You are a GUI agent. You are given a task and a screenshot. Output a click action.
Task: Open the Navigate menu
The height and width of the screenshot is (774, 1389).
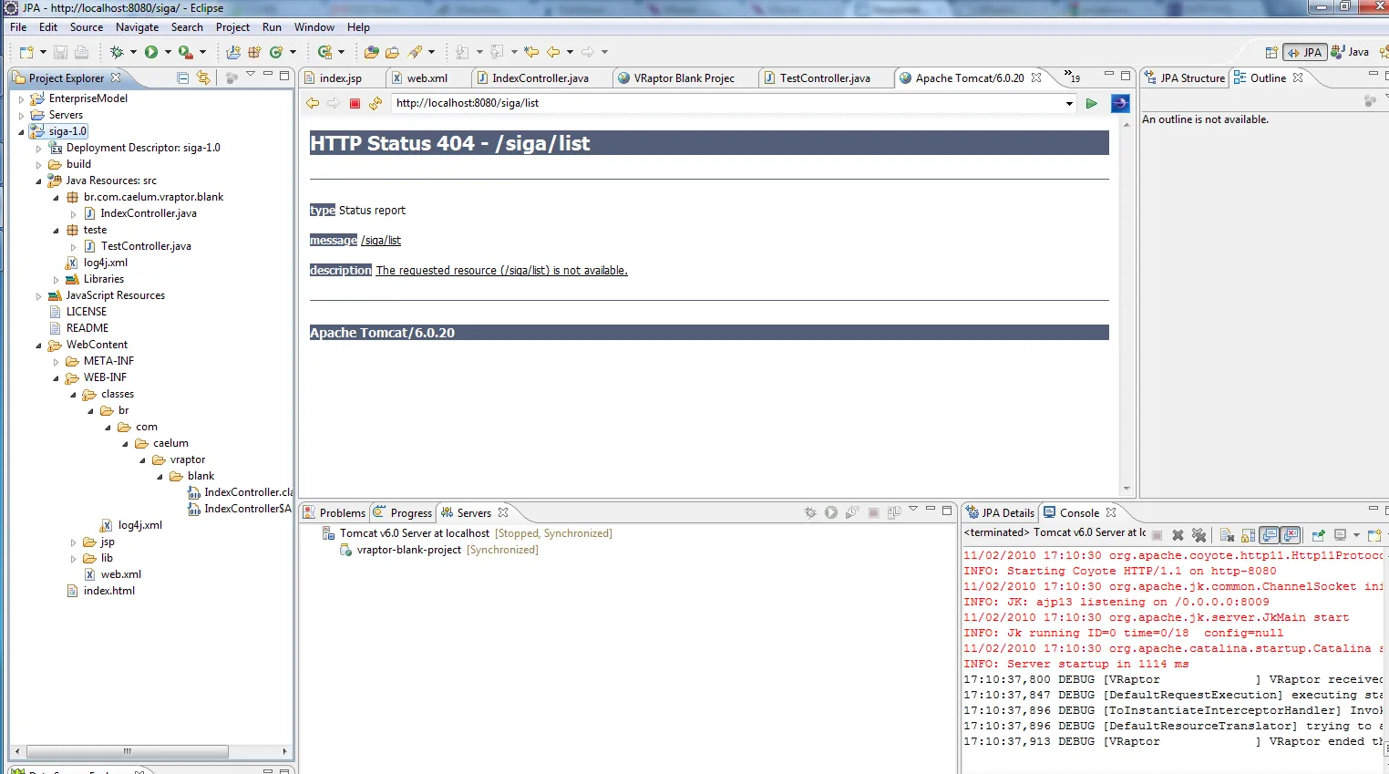click(x=137, y=27)
